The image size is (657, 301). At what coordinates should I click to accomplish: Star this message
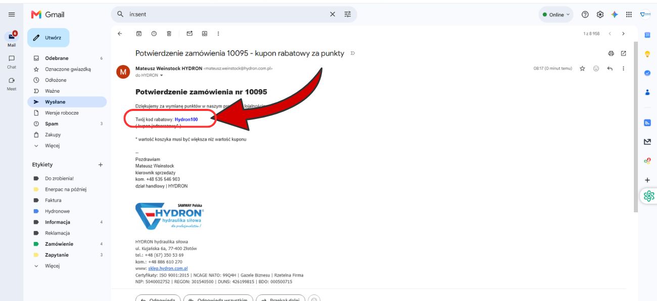(582, 69)
